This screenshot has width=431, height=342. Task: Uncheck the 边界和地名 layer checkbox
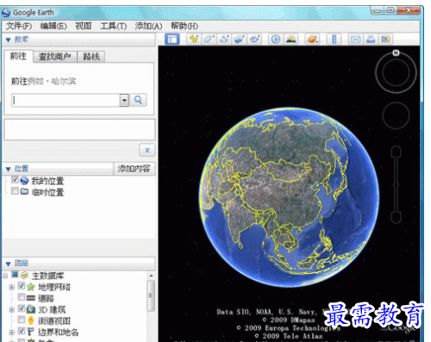(x=22, y=331)
